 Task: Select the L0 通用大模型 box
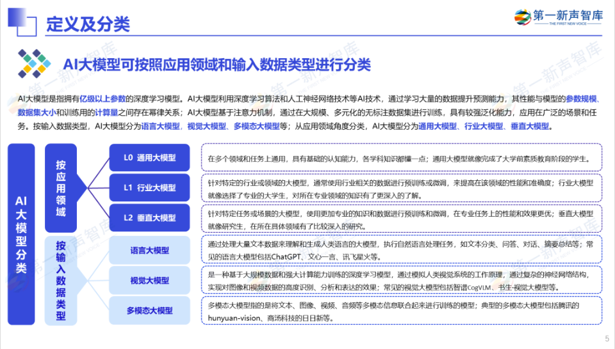coord(149,158)
